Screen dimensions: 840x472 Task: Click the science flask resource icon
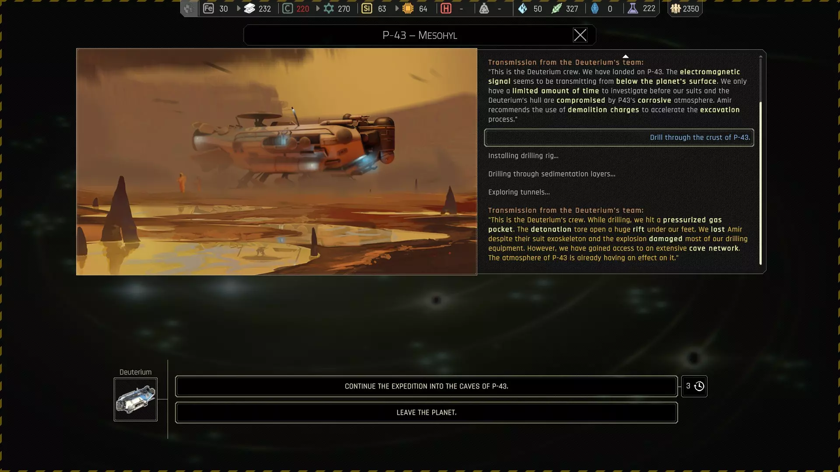click(x=633, y=8)
